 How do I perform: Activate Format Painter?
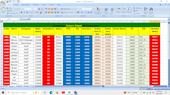pyautogui.click(x=12, y=13)
